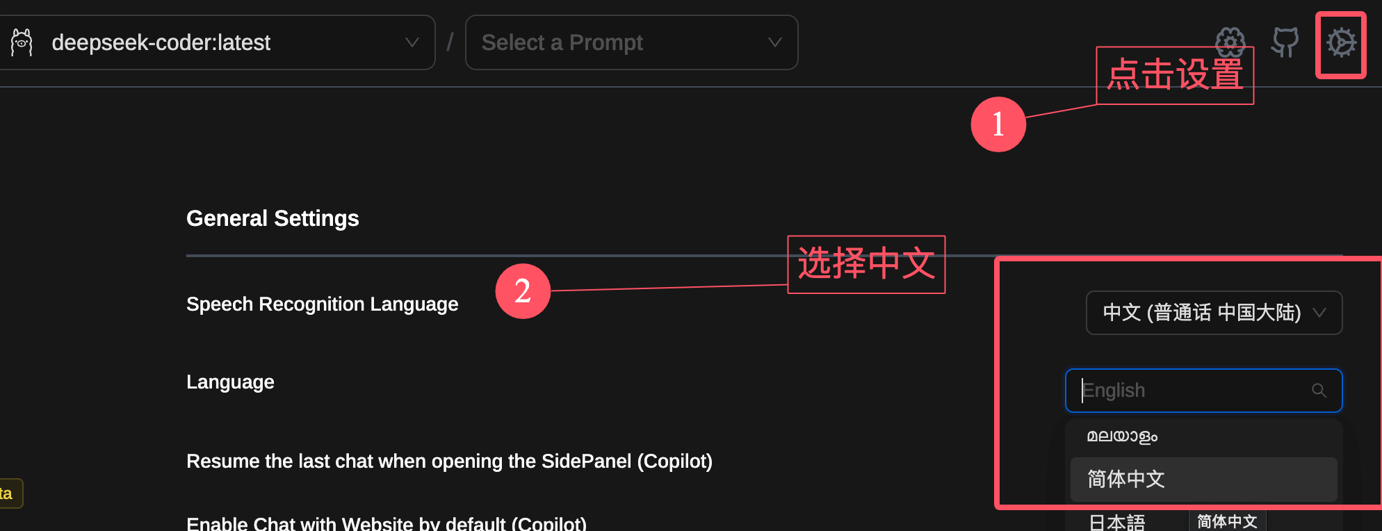Click the Resume the last chat setting label
The height and width of the screenshot is (531, 1382).
tap(449, 461)
